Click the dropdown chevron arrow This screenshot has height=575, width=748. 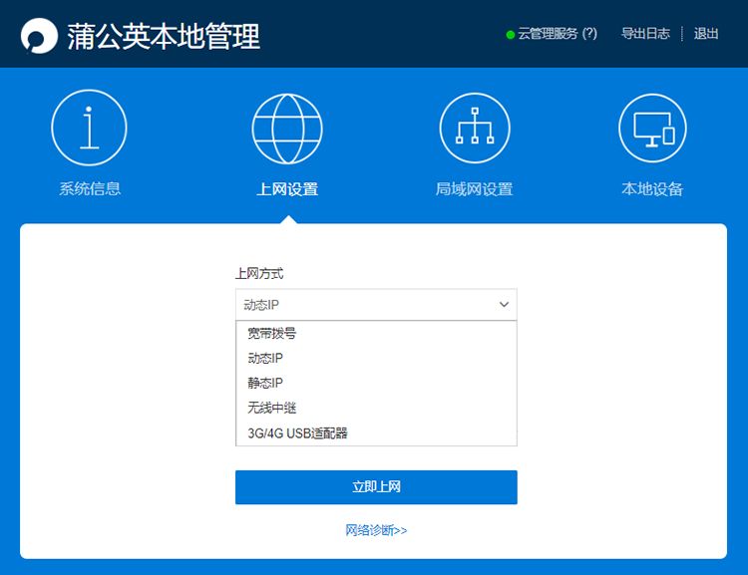(x=504, y=304)
